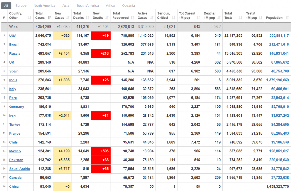Viewport: 291px width, 191px height.
Task: Sort by Serious, Critical column icon
Action: point(173,18)
